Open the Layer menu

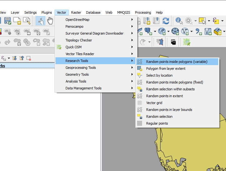[15, 12]
